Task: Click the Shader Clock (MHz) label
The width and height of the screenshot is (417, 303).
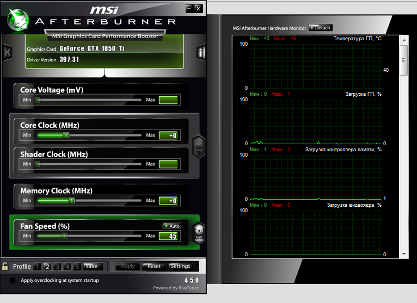Action: tap(54, 154)
